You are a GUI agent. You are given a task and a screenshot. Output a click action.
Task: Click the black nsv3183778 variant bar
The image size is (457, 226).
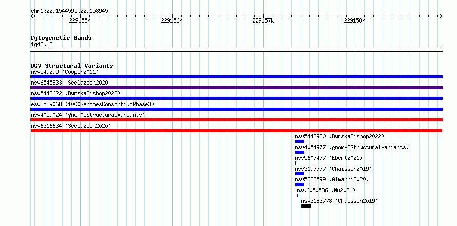[x=306, y=206]
